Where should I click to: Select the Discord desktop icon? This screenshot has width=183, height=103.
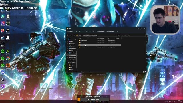click(3, 73)
